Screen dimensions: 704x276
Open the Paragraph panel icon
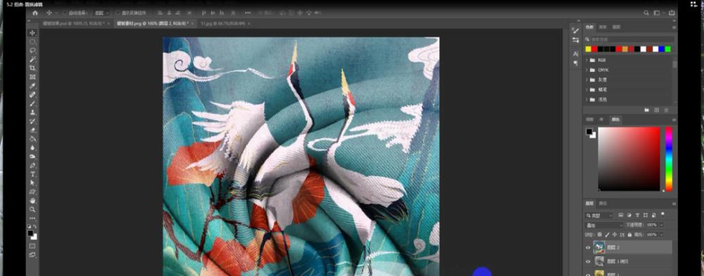pos(576,64)
